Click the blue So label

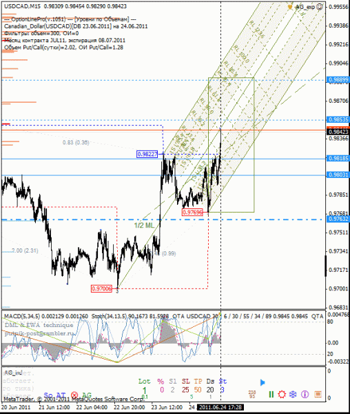click(x=48, y=395)
